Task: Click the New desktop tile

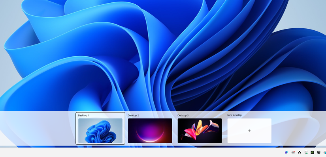Action: [x=249, y=131]
